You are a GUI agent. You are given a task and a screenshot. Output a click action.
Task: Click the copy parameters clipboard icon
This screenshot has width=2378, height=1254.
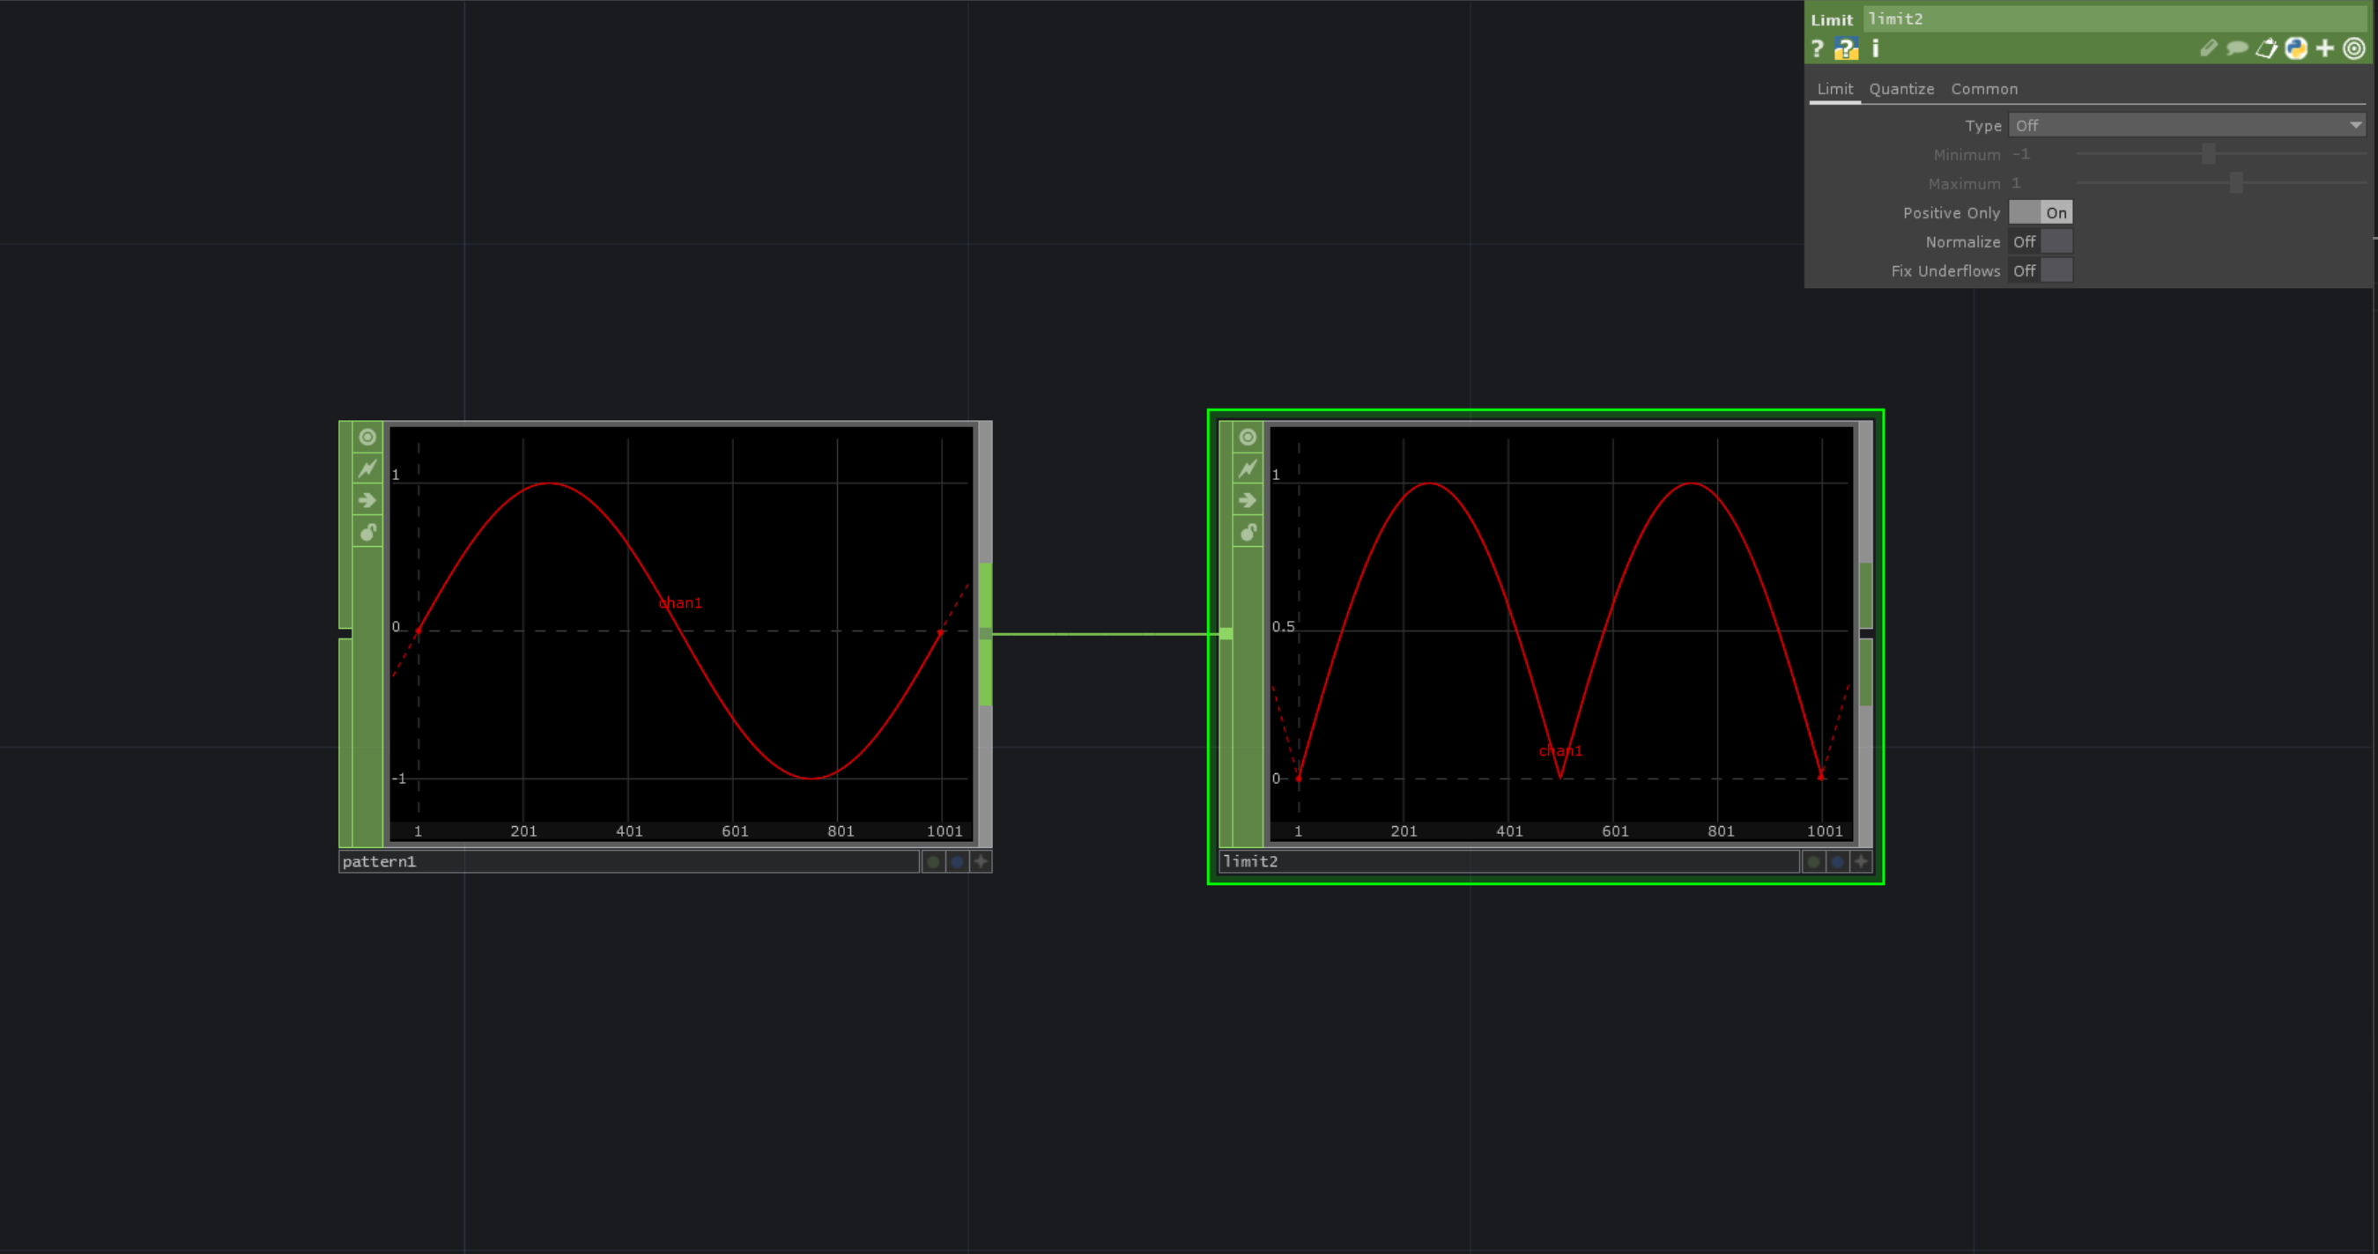click(x=2265, y=49)
